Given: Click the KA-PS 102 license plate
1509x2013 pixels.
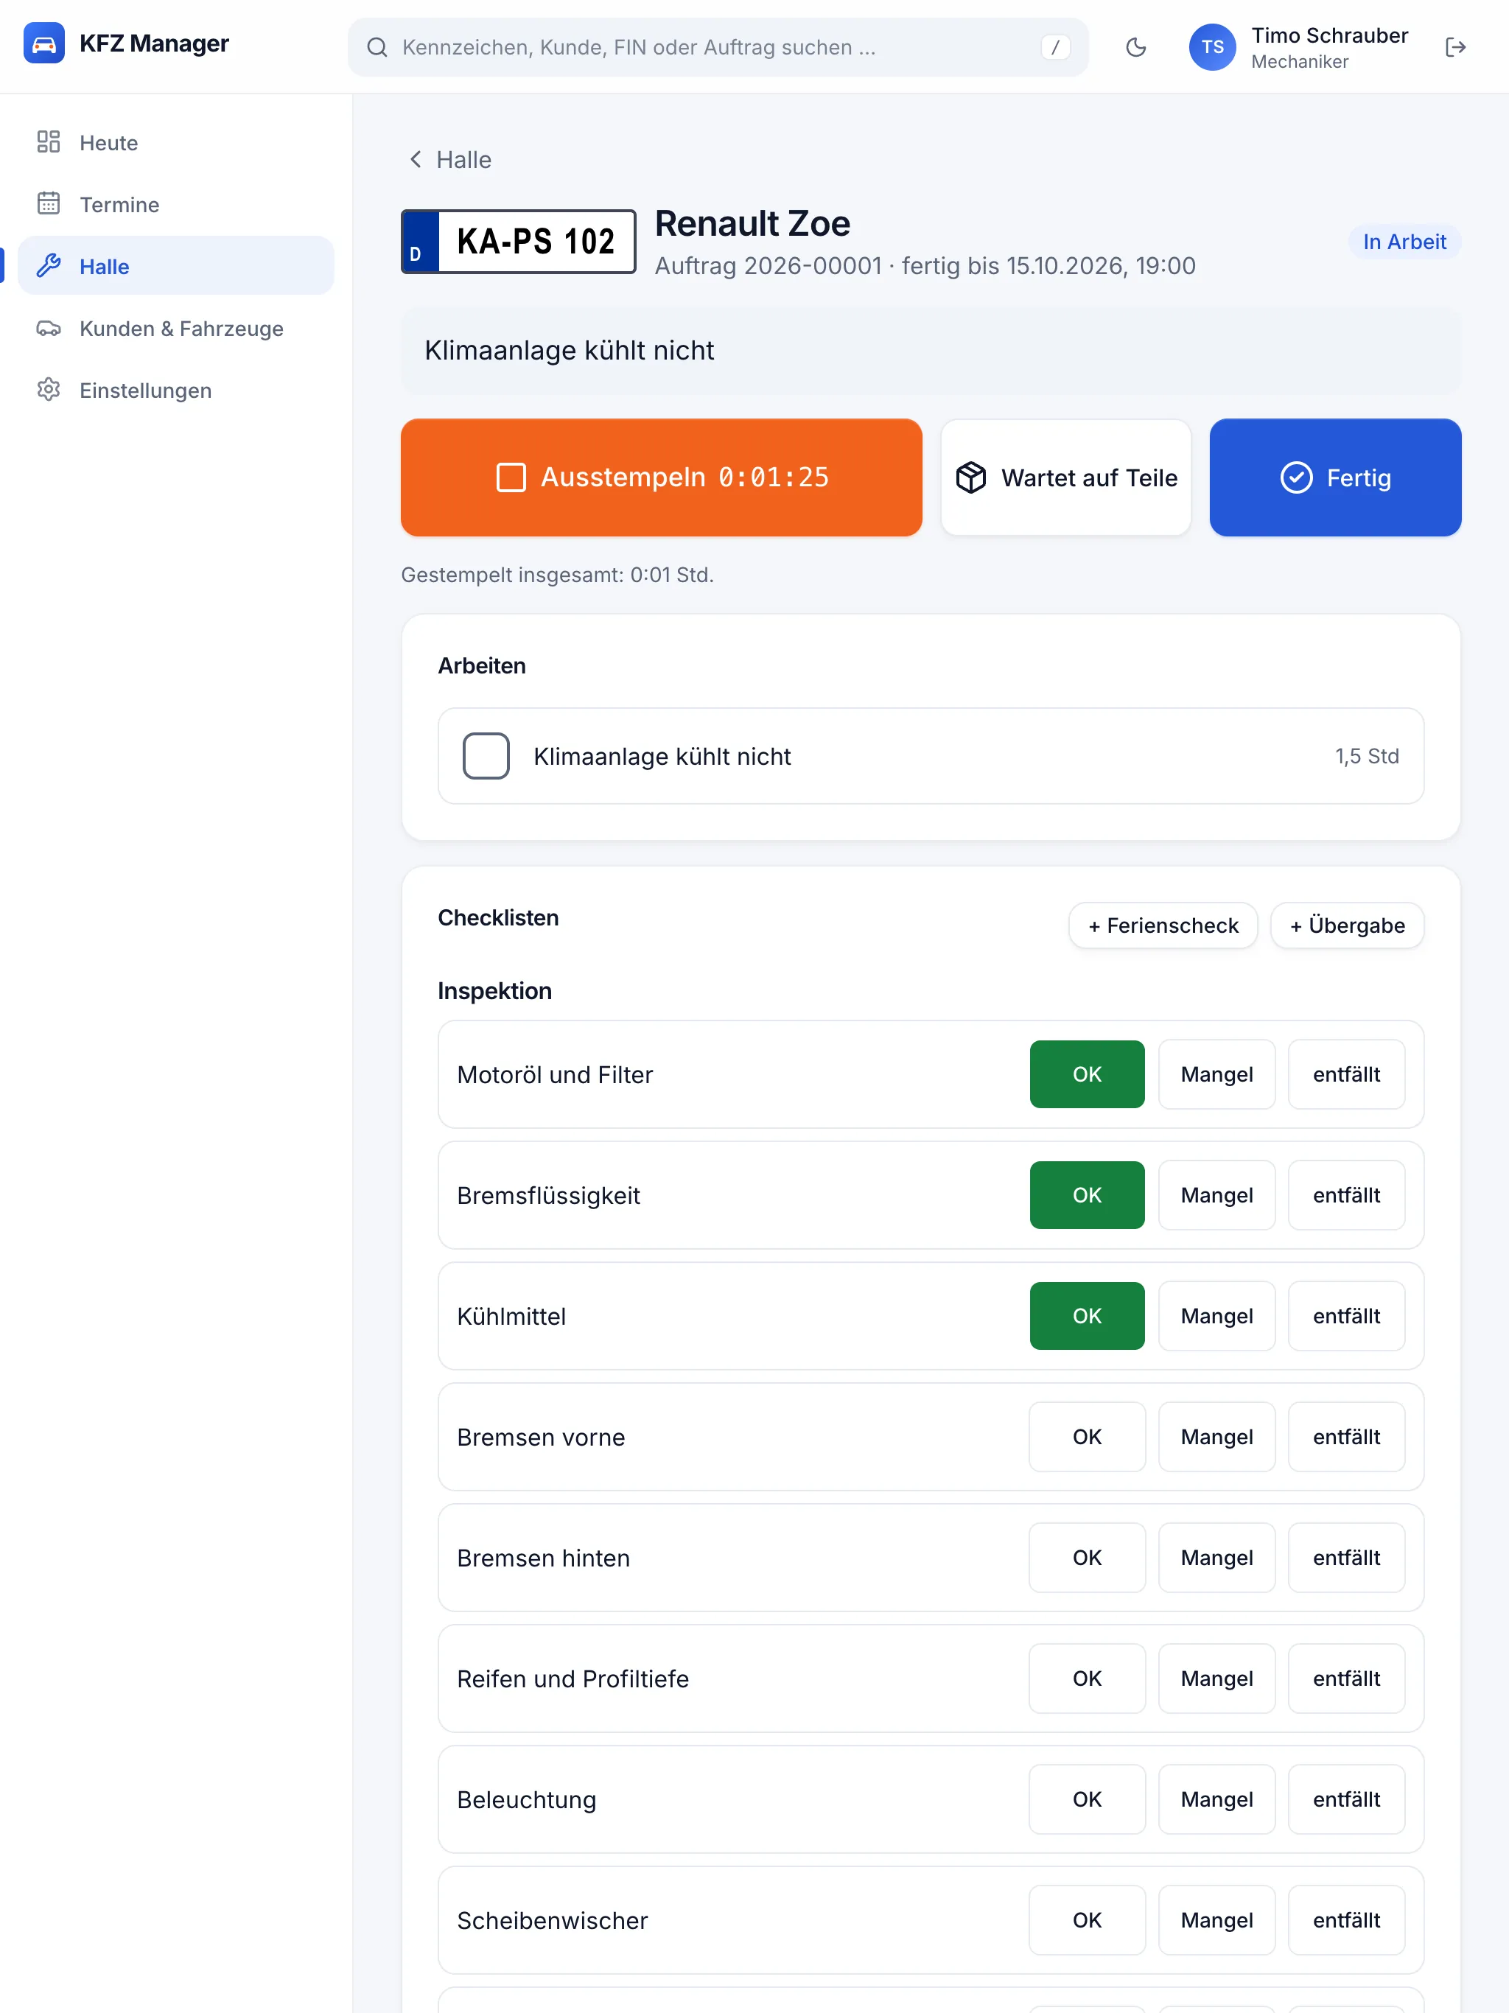Looking at the screenshot, I should point(518,241).
